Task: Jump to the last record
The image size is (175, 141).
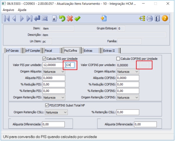Action: click(x=30, y=18)
